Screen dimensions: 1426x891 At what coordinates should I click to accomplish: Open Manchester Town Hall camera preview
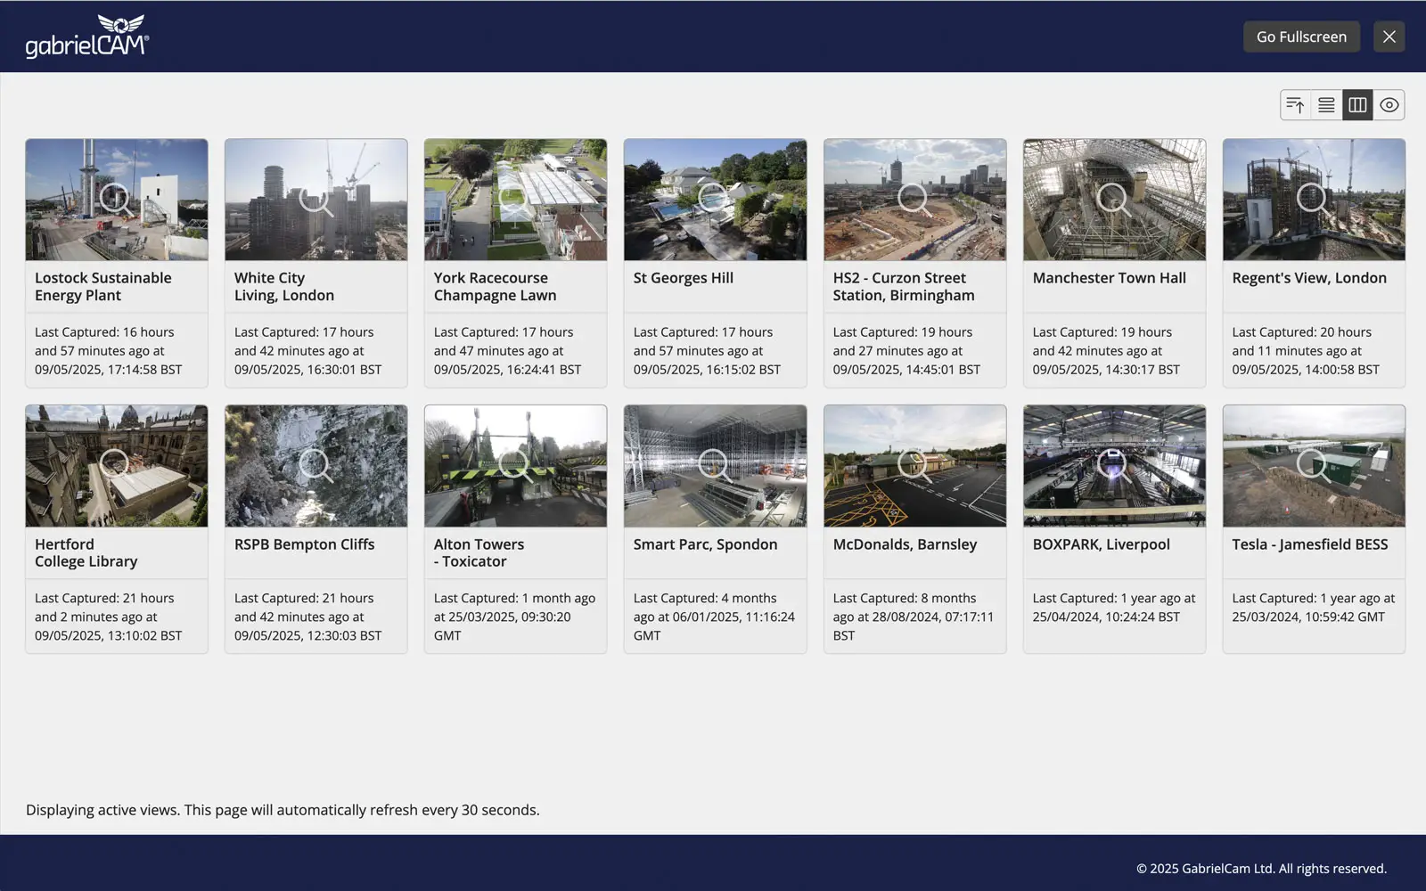(1114, 200)
